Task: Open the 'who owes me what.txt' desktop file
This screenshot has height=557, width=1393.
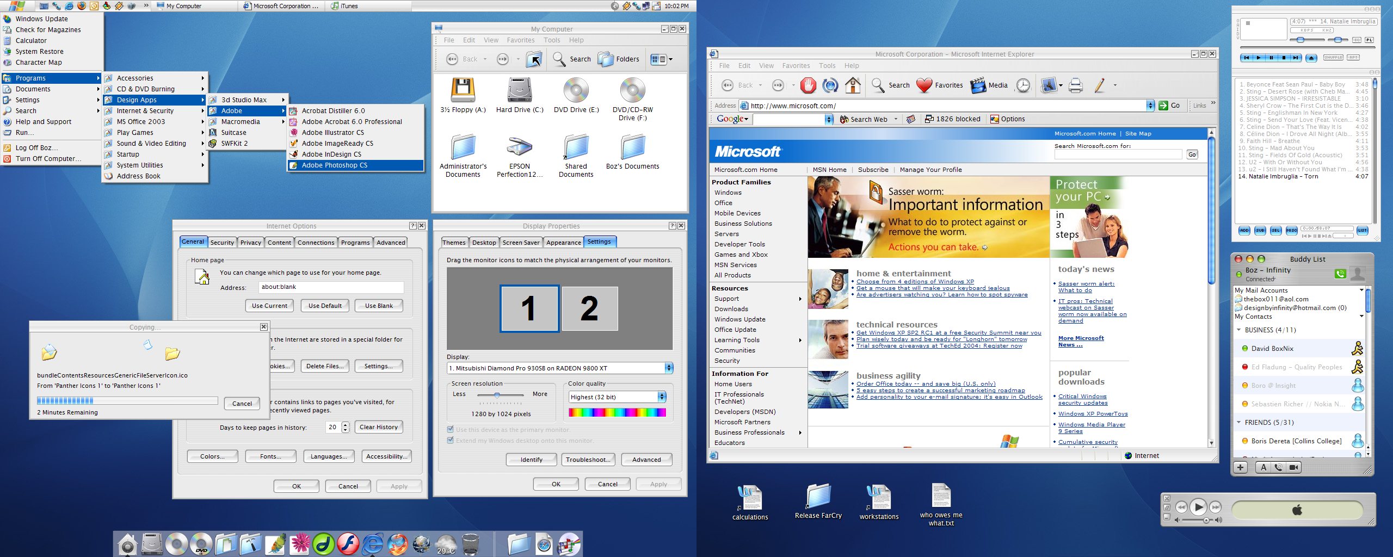Action: (941, 504)
